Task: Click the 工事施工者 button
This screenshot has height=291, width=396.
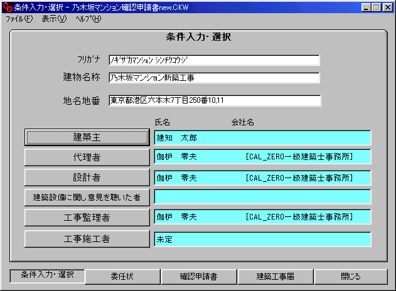Action: click(x=87, y=239)
